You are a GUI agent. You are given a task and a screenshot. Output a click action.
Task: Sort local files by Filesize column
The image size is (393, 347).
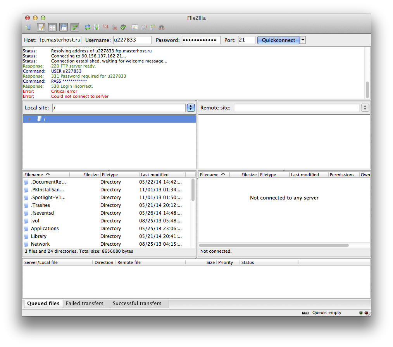pyautogui.click(x=85, y=175)
